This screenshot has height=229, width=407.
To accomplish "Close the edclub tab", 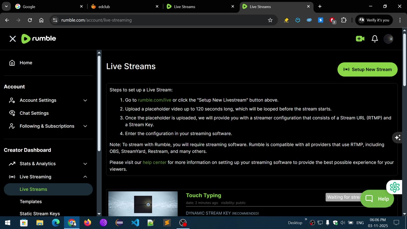I will click(x=157, y=6).
